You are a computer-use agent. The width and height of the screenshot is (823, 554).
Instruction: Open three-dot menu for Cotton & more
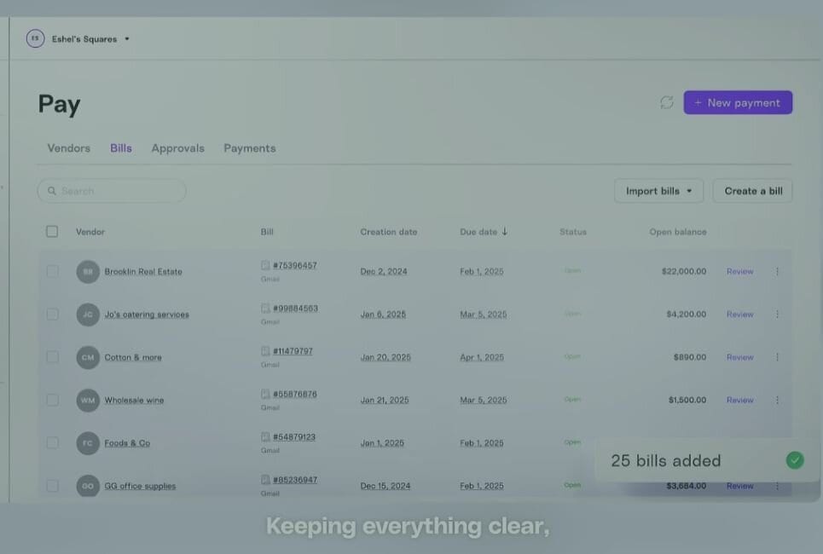(777, 357)
